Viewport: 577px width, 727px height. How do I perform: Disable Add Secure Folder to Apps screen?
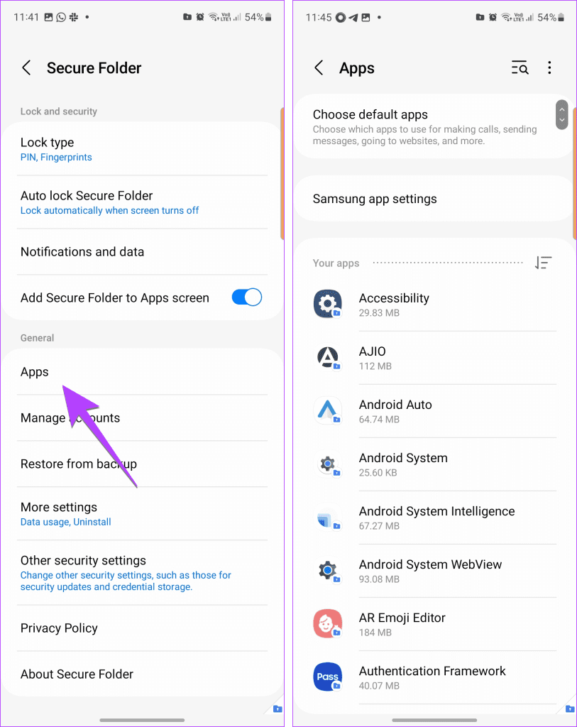click(x=247, y=297)
